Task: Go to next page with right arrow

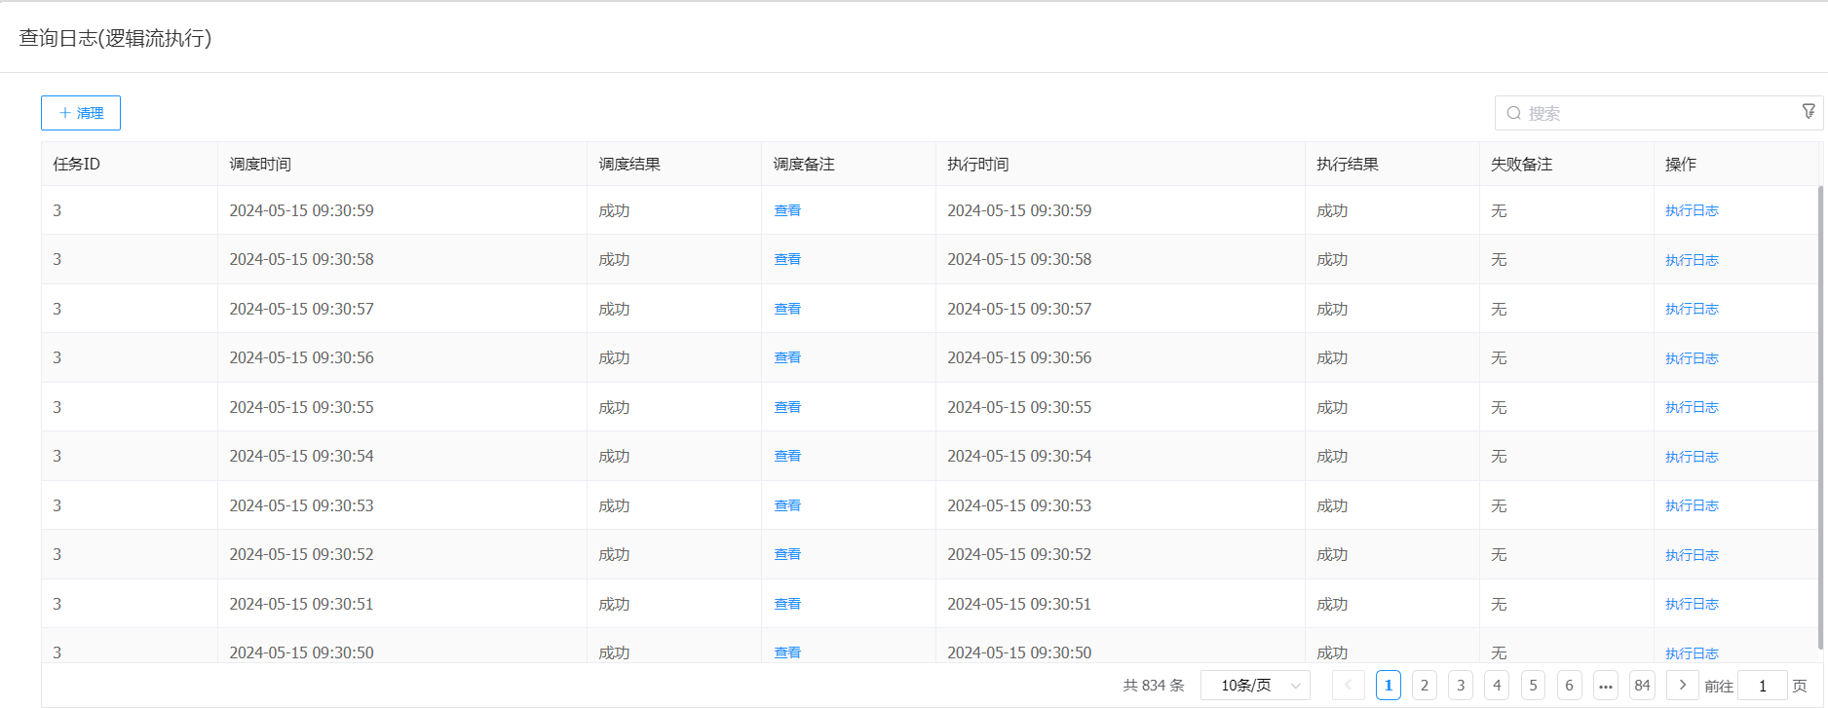Action: pos(1682,686)
